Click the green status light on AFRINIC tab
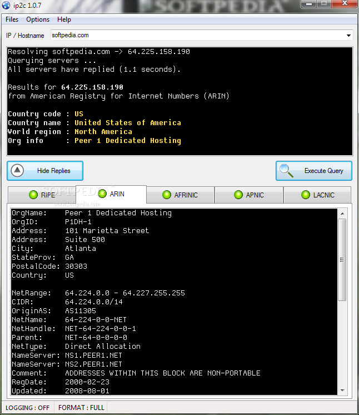The width and height of the screenshot is (359, 415). click(167, 195)
